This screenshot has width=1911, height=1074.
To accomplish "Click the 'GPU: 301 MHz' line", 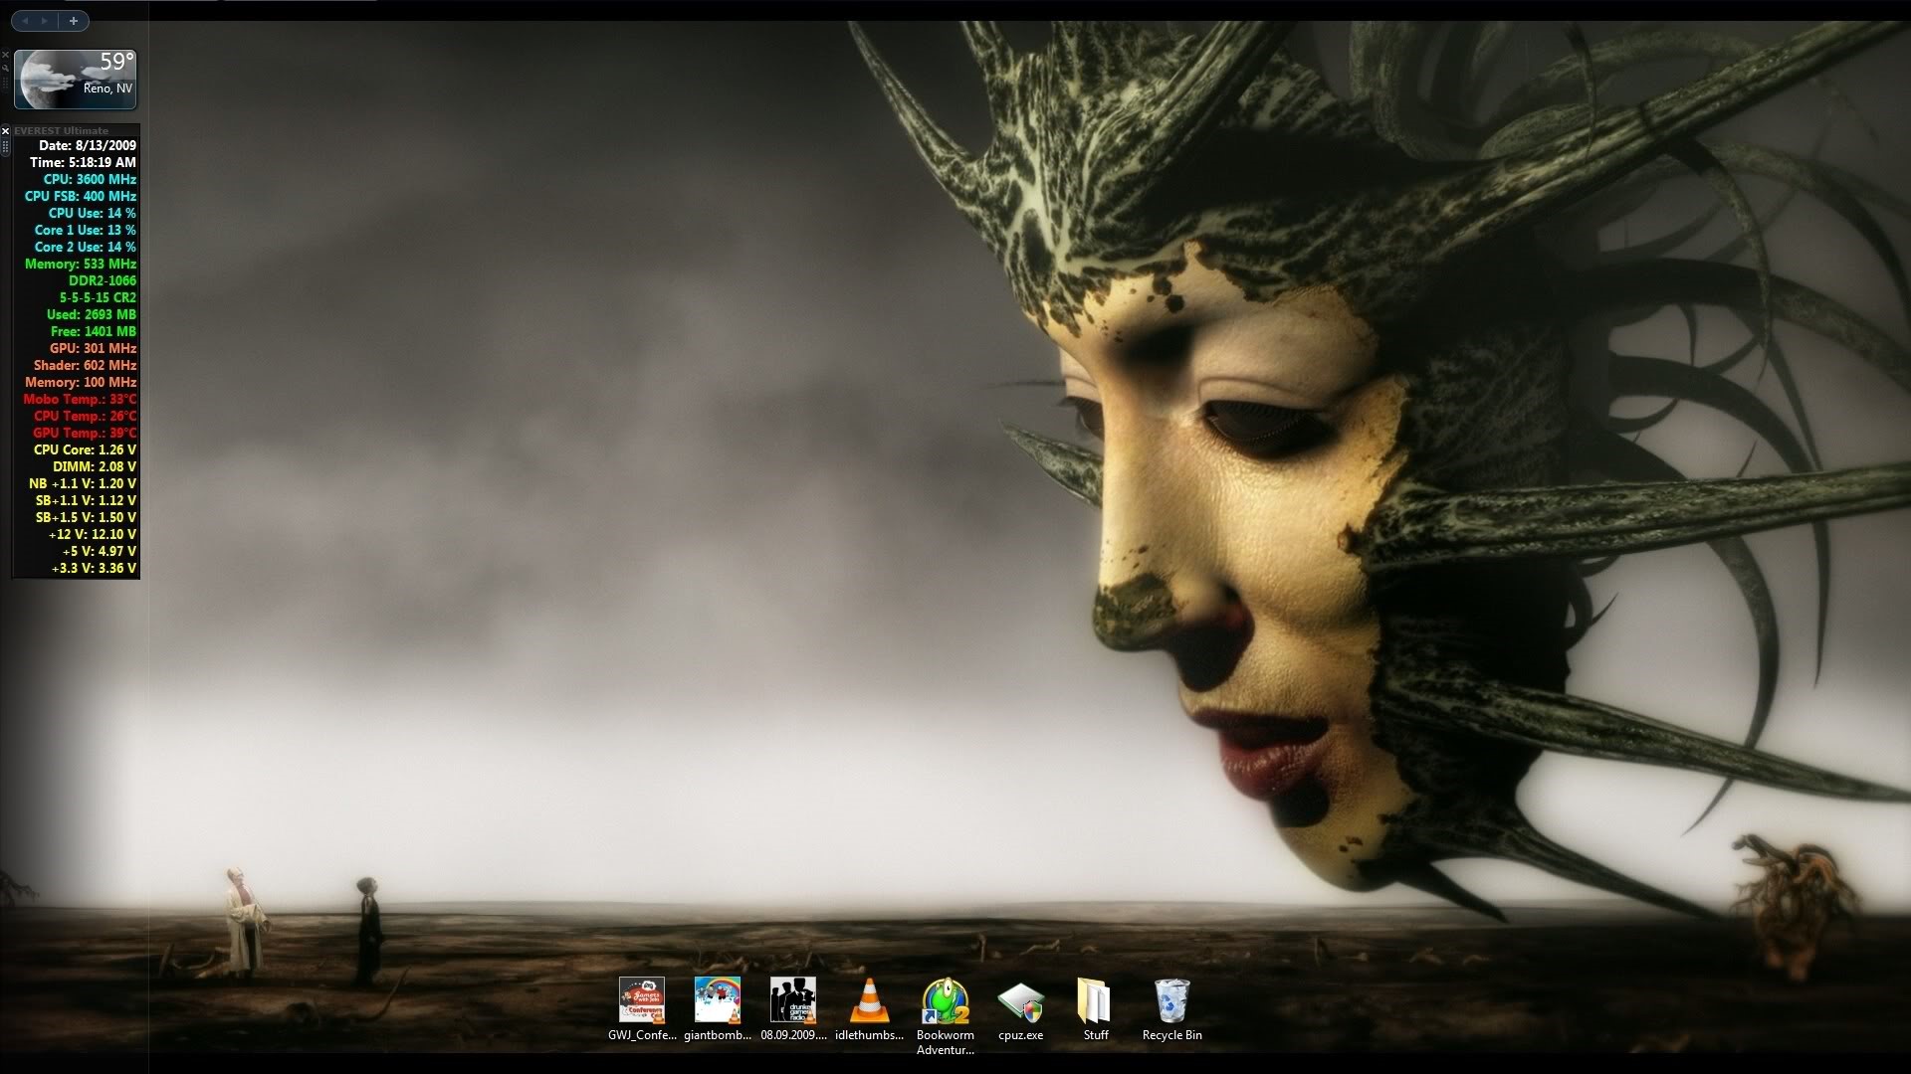I will [x=94, y=348].
